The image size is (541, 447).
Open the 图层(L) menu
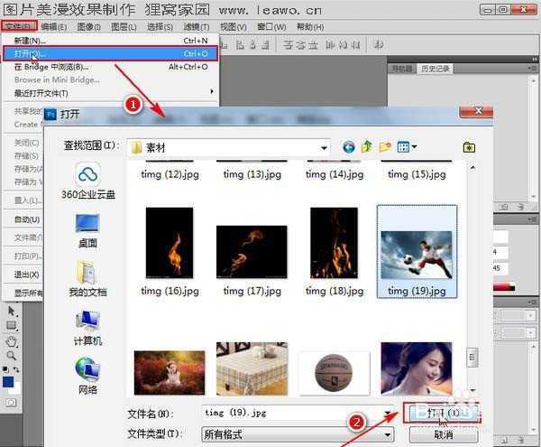coord(124,26)
